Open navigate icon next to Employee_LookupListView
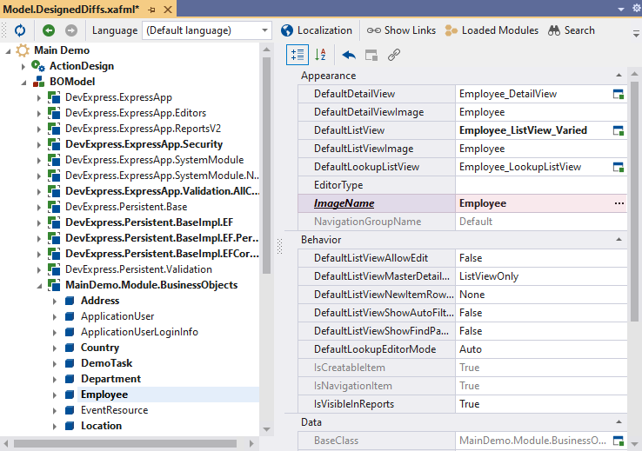This screenshot has height=451, width=642. point(619,167)
